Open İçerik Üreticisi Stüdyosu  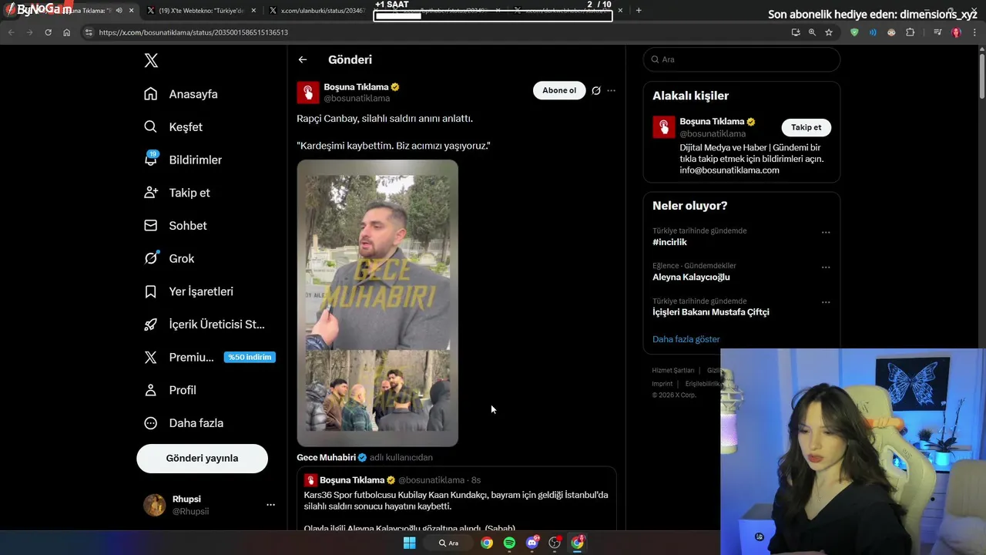(x=204, y=325)
